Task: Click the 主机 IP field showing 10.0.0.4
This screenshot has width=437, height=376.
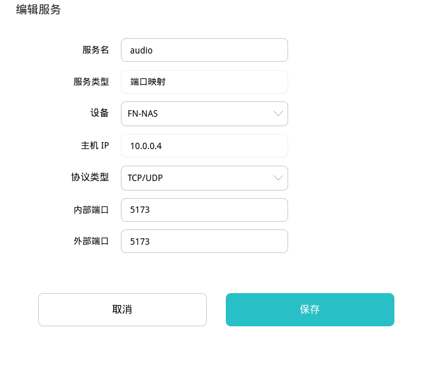Action: click(204, 146)
